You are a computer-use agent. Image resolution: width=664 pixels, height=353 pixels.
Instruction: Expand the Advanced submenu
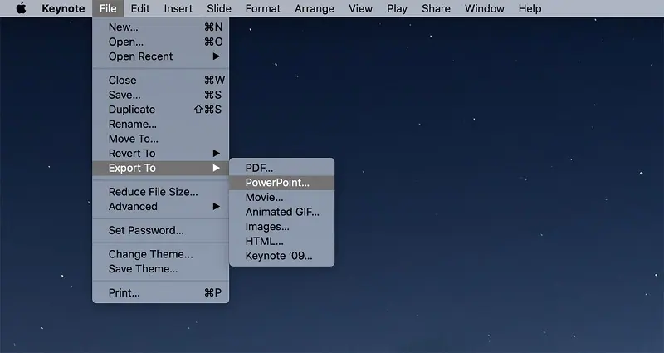click(160, 206)
